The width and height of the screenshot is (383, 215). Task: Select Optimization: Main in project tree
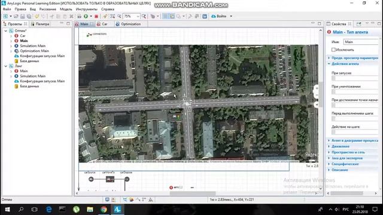click(x=34, y=51)
